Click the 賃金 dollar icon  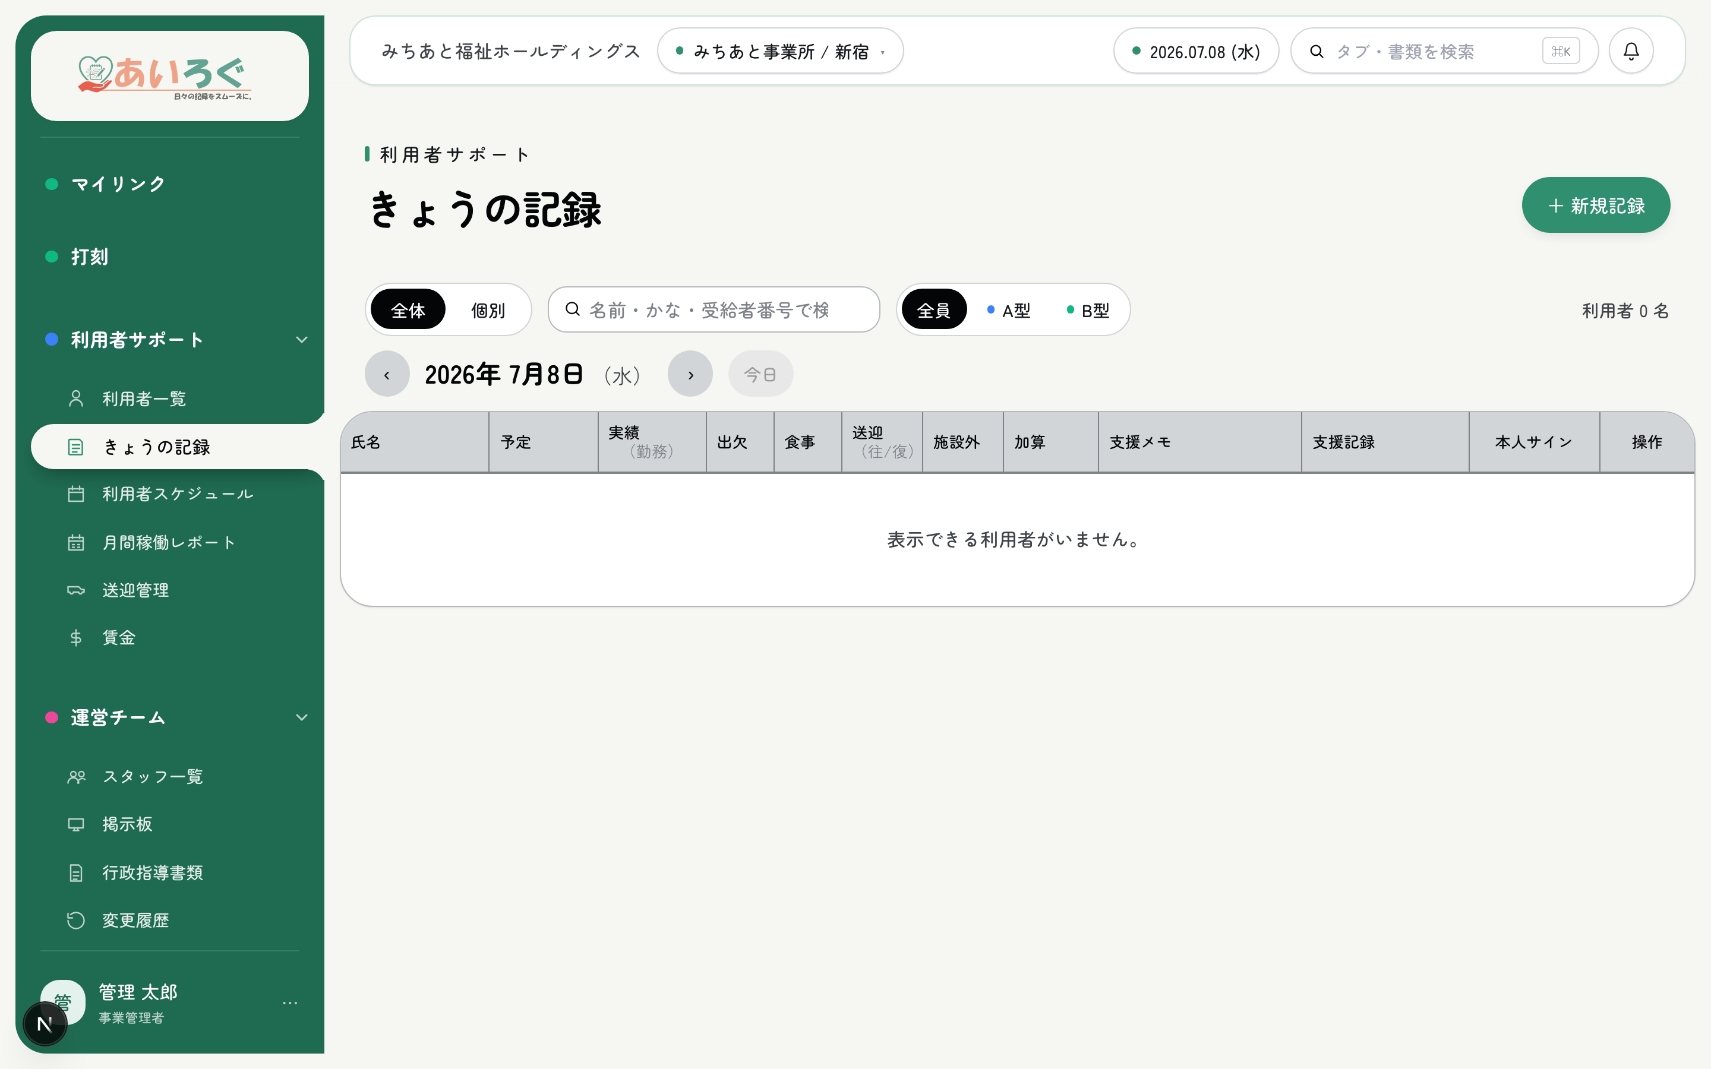click(x=75, y=638)
